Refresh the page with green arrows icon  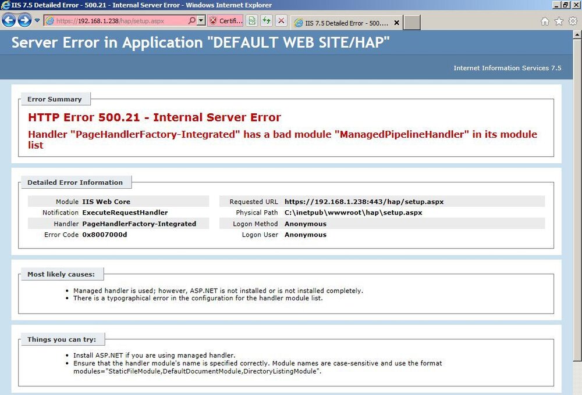pos(267,21)
